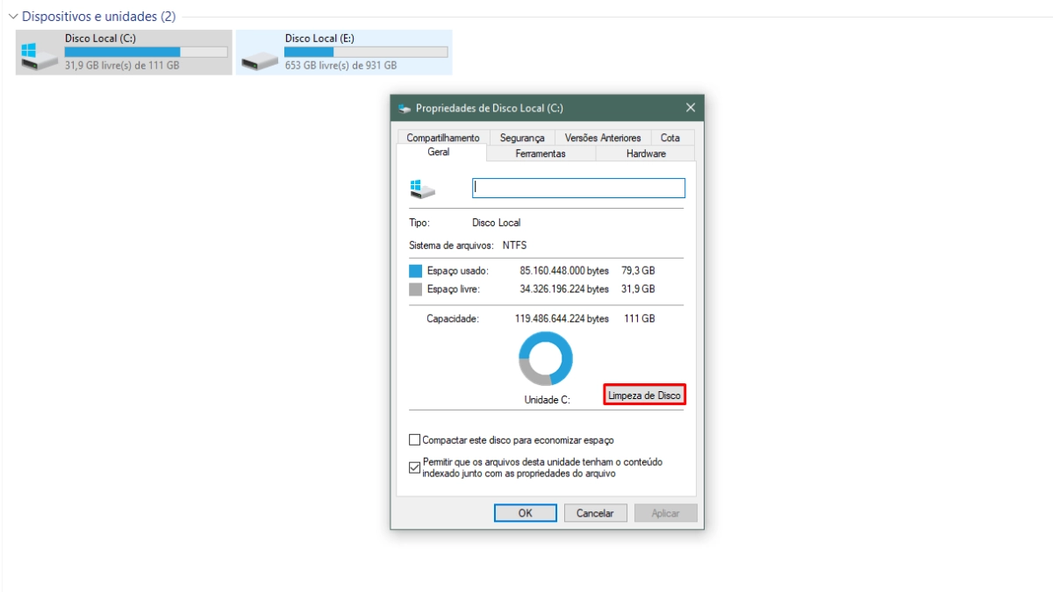This screenshot has height=592, width=1053.
Task: Open the Ferramentas tab
Action: point(541,153)
